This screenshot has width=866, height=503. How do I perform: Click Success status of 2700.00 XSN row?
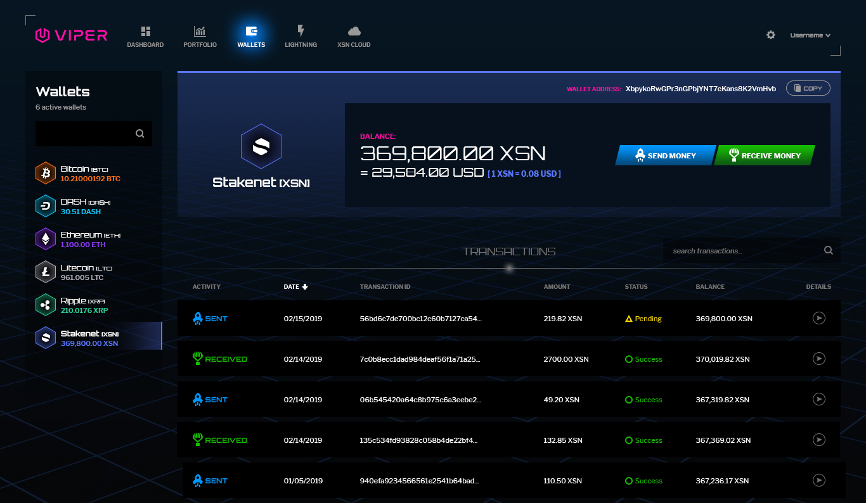click(x=643, y=359)
